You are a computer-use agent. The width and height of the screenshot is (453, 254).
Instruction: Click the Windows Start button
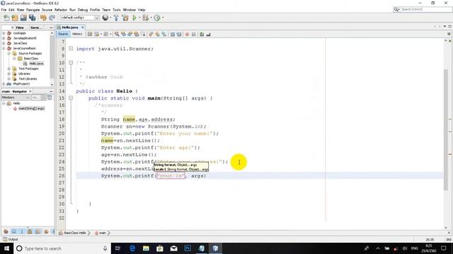pyautogui.click(x=6, y=248)
